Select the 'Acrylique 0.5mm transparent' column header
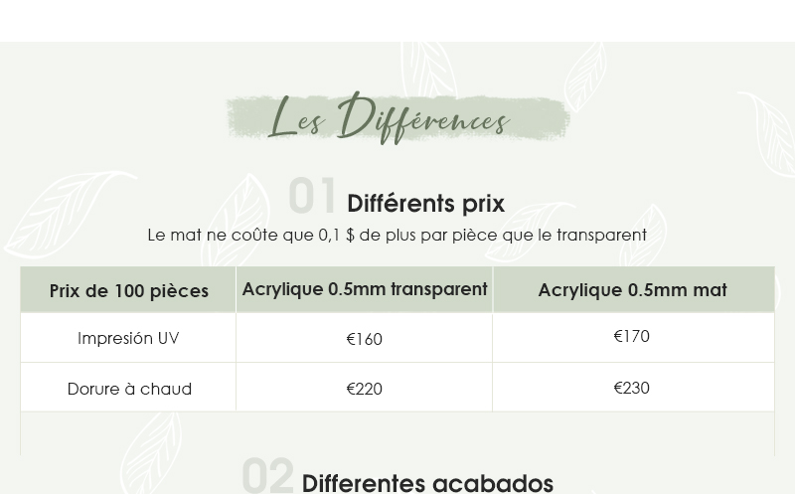The height and width of the screenshot is (494, 795). click(364, 289)
